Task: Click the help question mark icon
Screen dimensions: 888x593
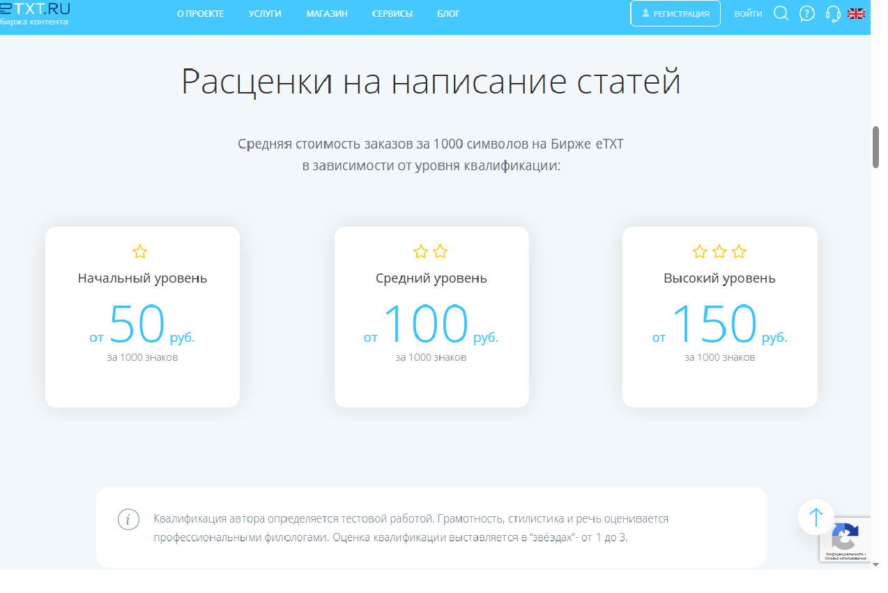Action: click(x=807, y=13)
